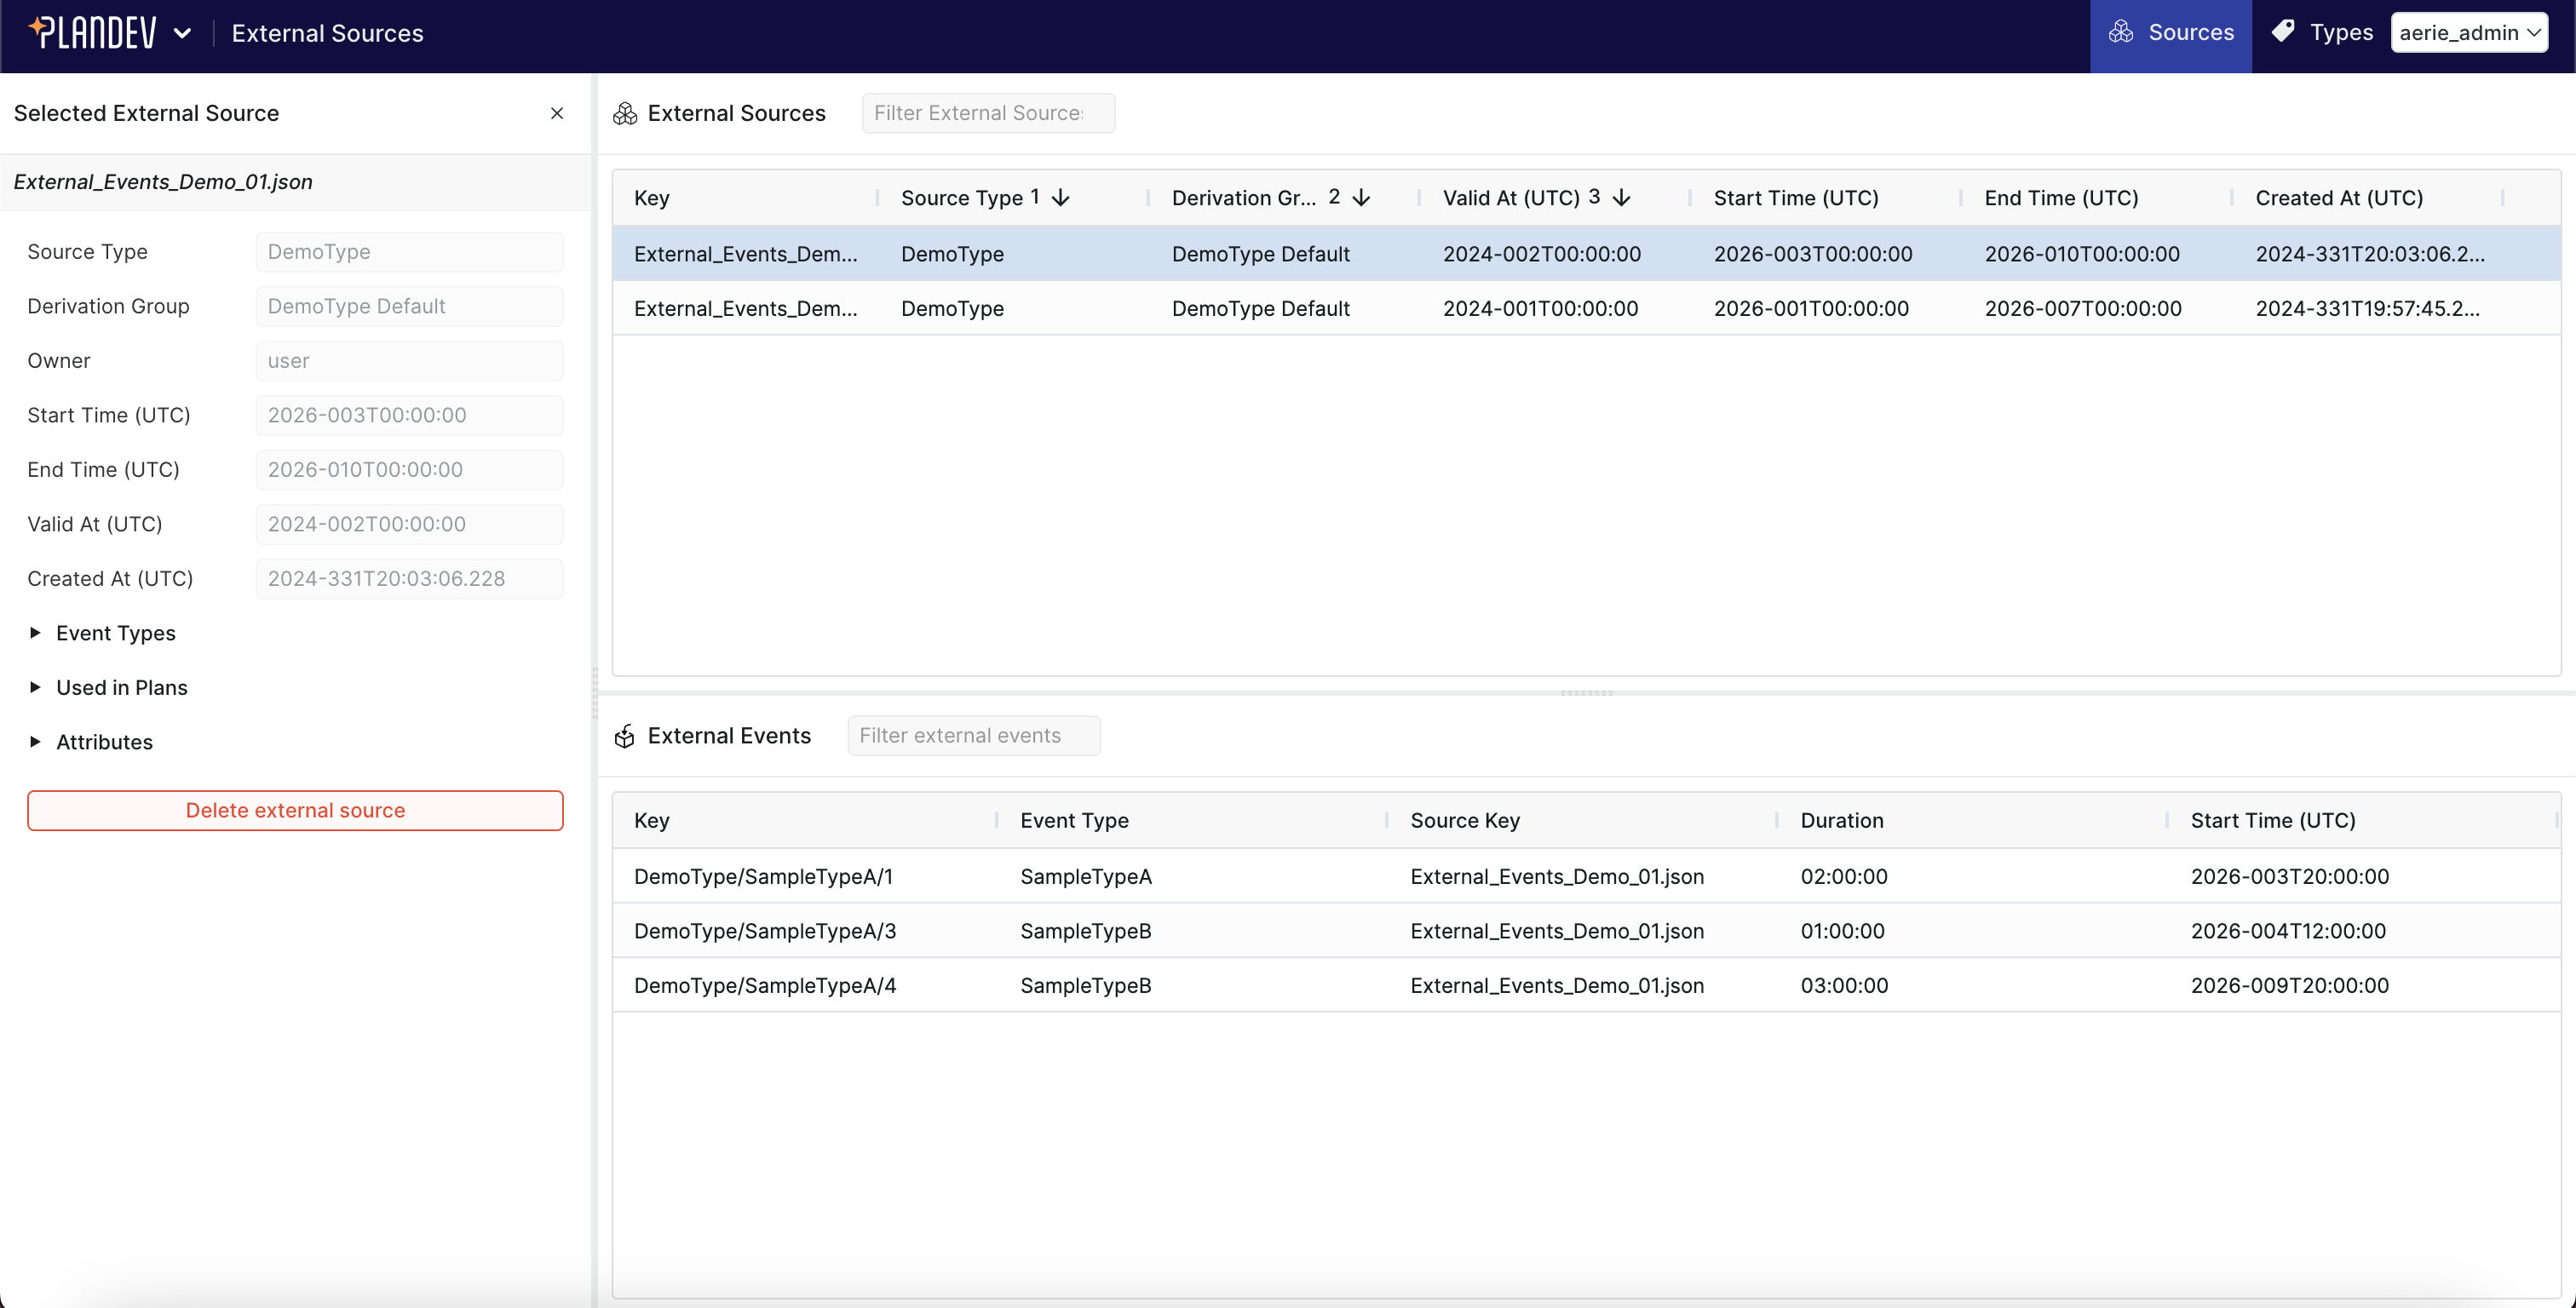Image resolution: width=2576 pixels, height=1308 pixels.
Task: Click the Delete external source button
Action: pyautogui.click(x=295, y=810)
